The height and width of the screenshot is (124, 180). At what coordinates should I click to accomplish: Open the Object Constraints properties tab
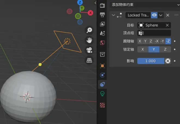(102, 84)
